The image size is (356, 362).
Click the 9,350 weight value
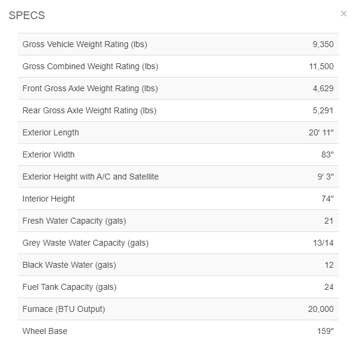pyautogui.click(x=323, y=44)
